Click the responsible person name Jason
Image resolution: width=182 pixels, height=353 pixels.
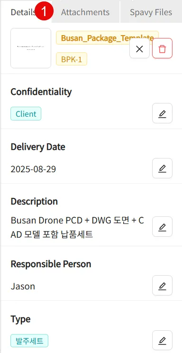click(x=23, y=287)
